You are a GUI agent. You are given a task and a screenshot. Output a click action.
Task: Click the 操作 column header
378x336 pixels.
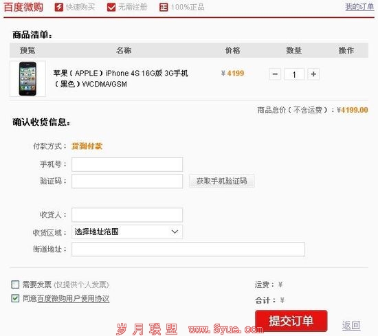(346, 50)
